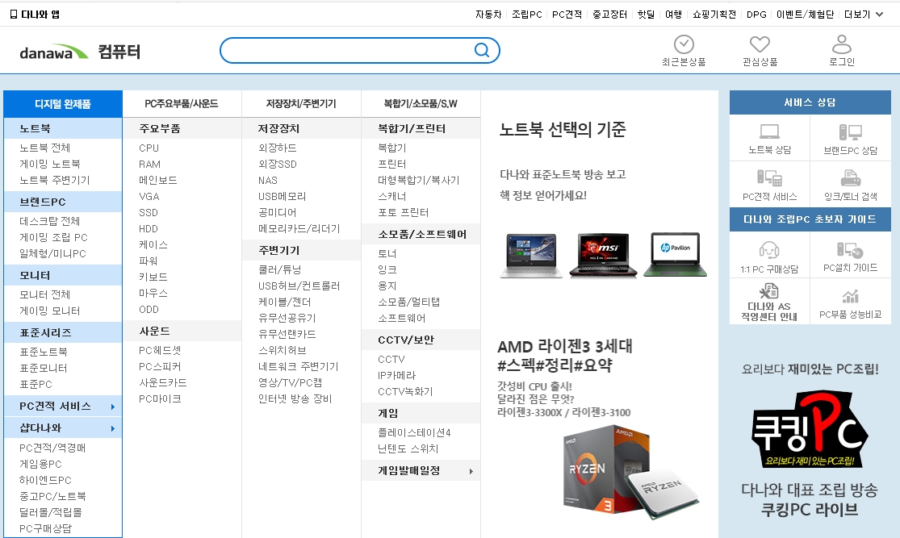The width and height of the screenshot is (900, 538).
Task: Open 1:1 PC 구매상담 headset icon
Action: click(x=769, y=250)
